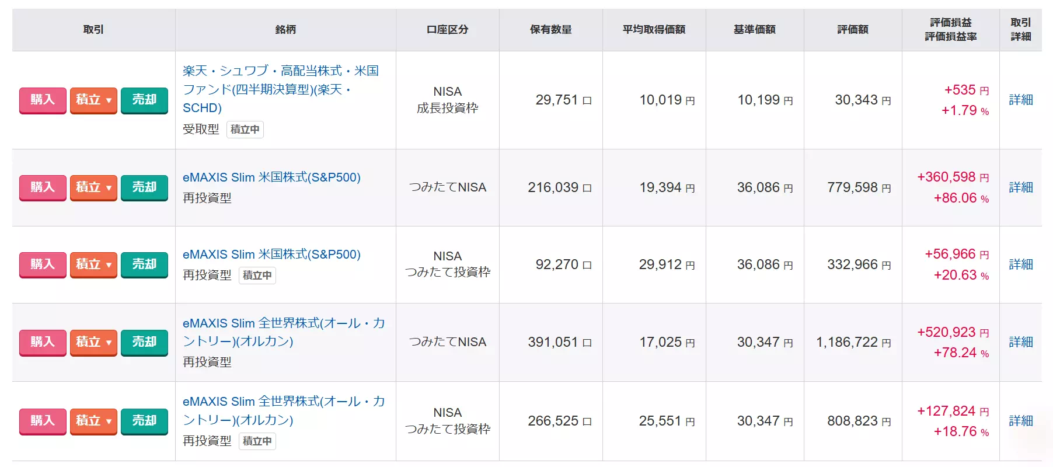Screen dimensions: 1053x467
Task: Click 積立中 badge on 楽天・シュワブ SCHD row
Action: tap(245, 130)
